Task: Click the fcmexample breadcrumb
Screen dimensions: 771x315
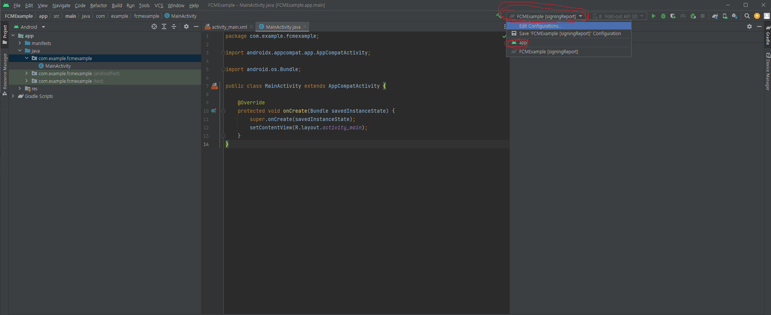Action: [147, 16]
